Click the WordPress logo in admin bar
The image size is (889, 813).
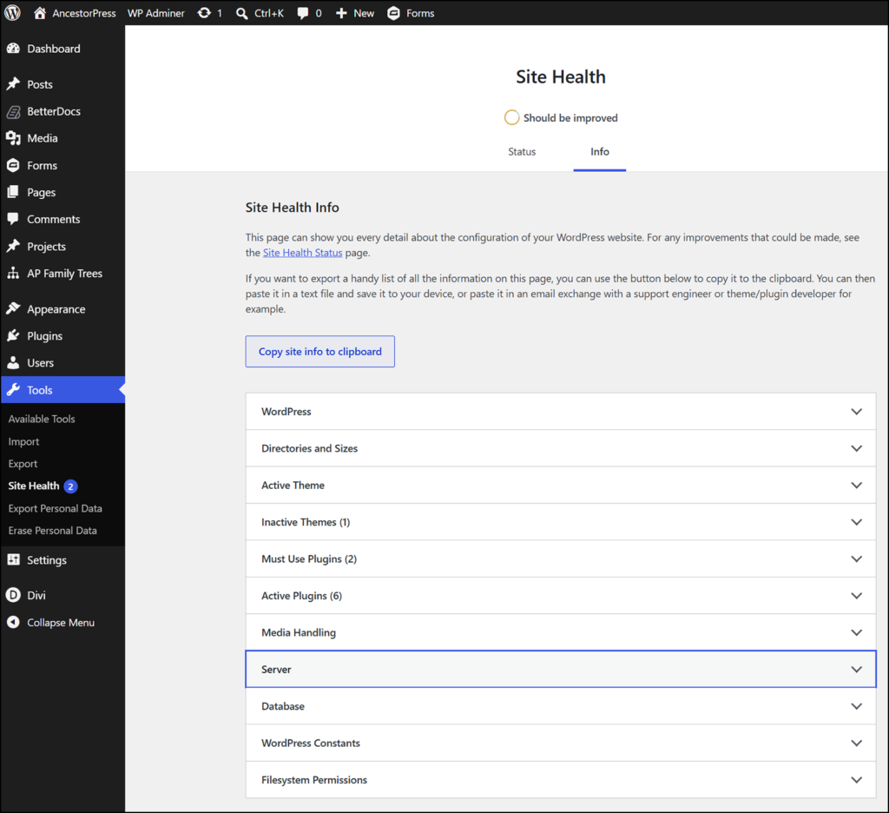[x=12, y=12]
